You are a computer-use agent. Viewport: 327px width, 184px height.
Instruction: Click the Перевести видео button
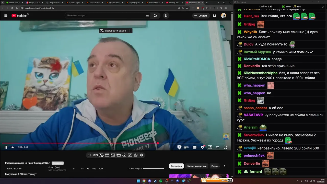[x=113, y=31]
